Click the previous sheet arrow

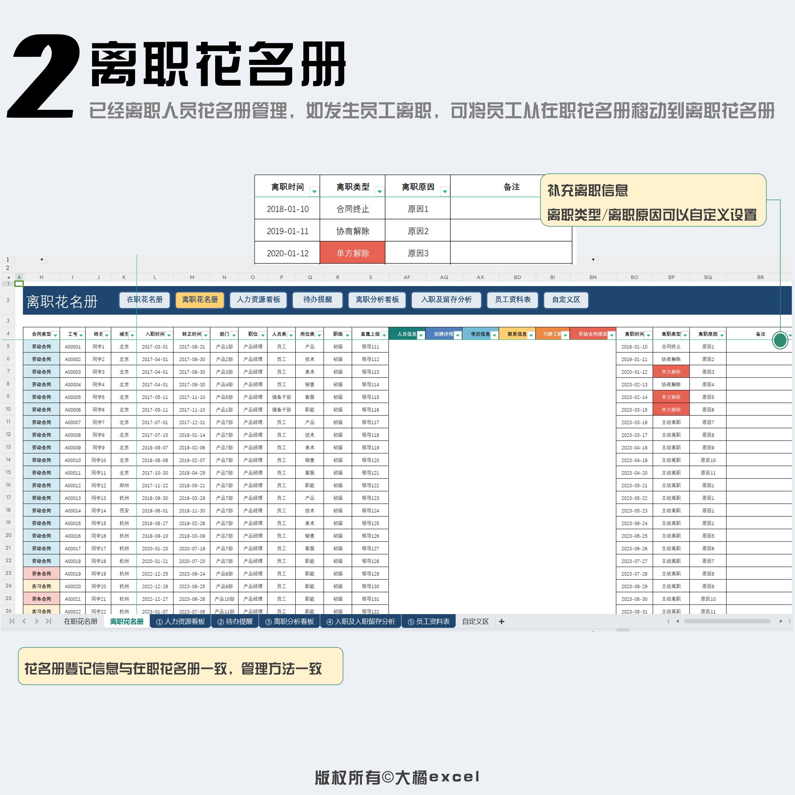(x=24, y=621)
